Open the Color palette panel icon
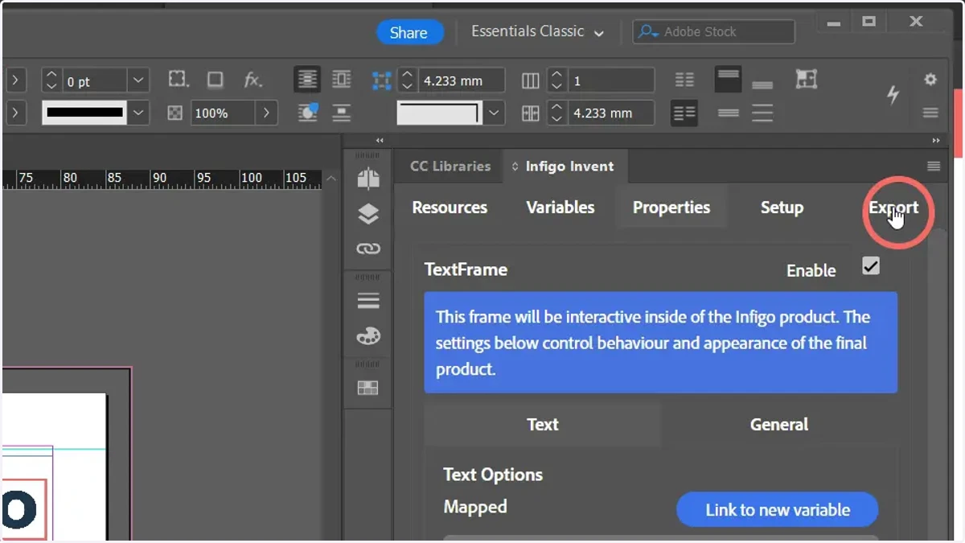The width and height of the screenshot is (965, 543). (368, 336)
